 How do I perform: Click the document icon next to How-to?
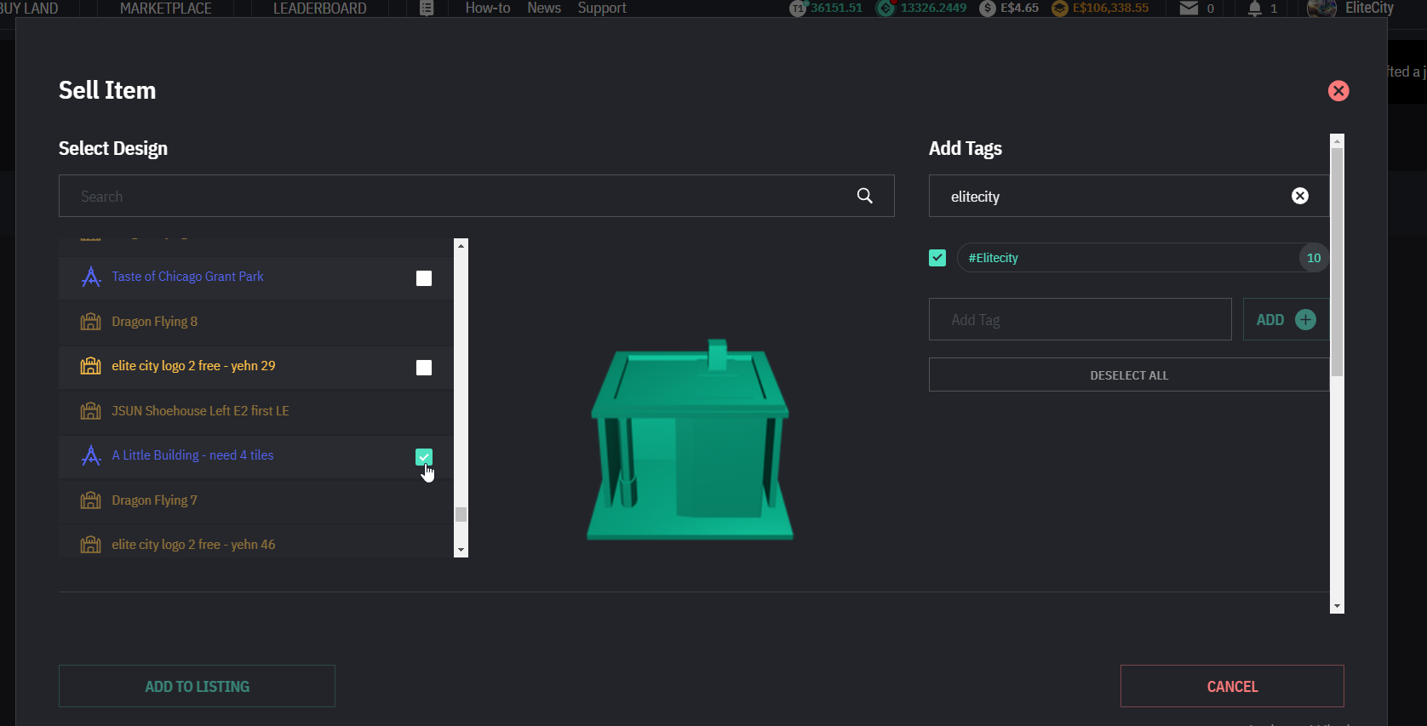coord(427,9)
